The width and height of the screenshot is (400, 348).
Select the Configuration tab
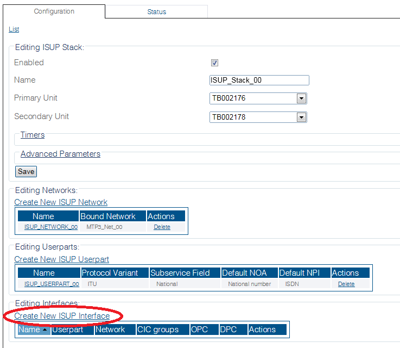54,11
